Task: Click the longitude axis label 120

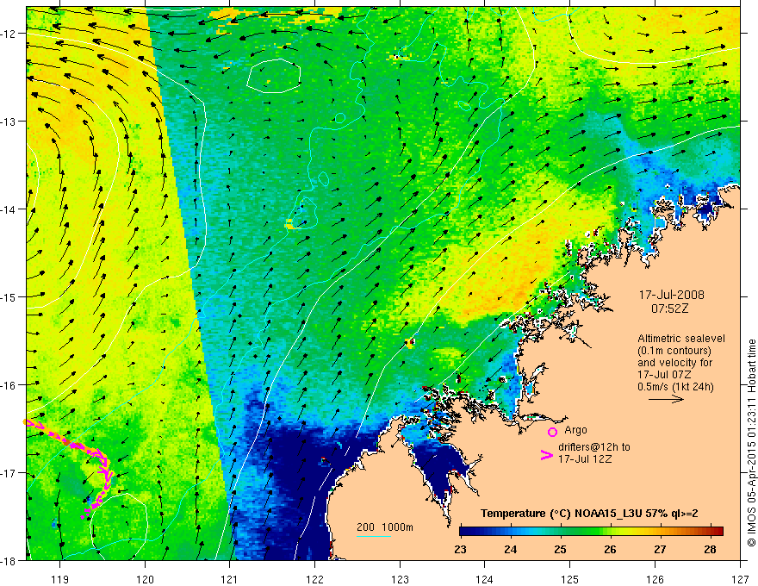Action: [x=145, y=579]
